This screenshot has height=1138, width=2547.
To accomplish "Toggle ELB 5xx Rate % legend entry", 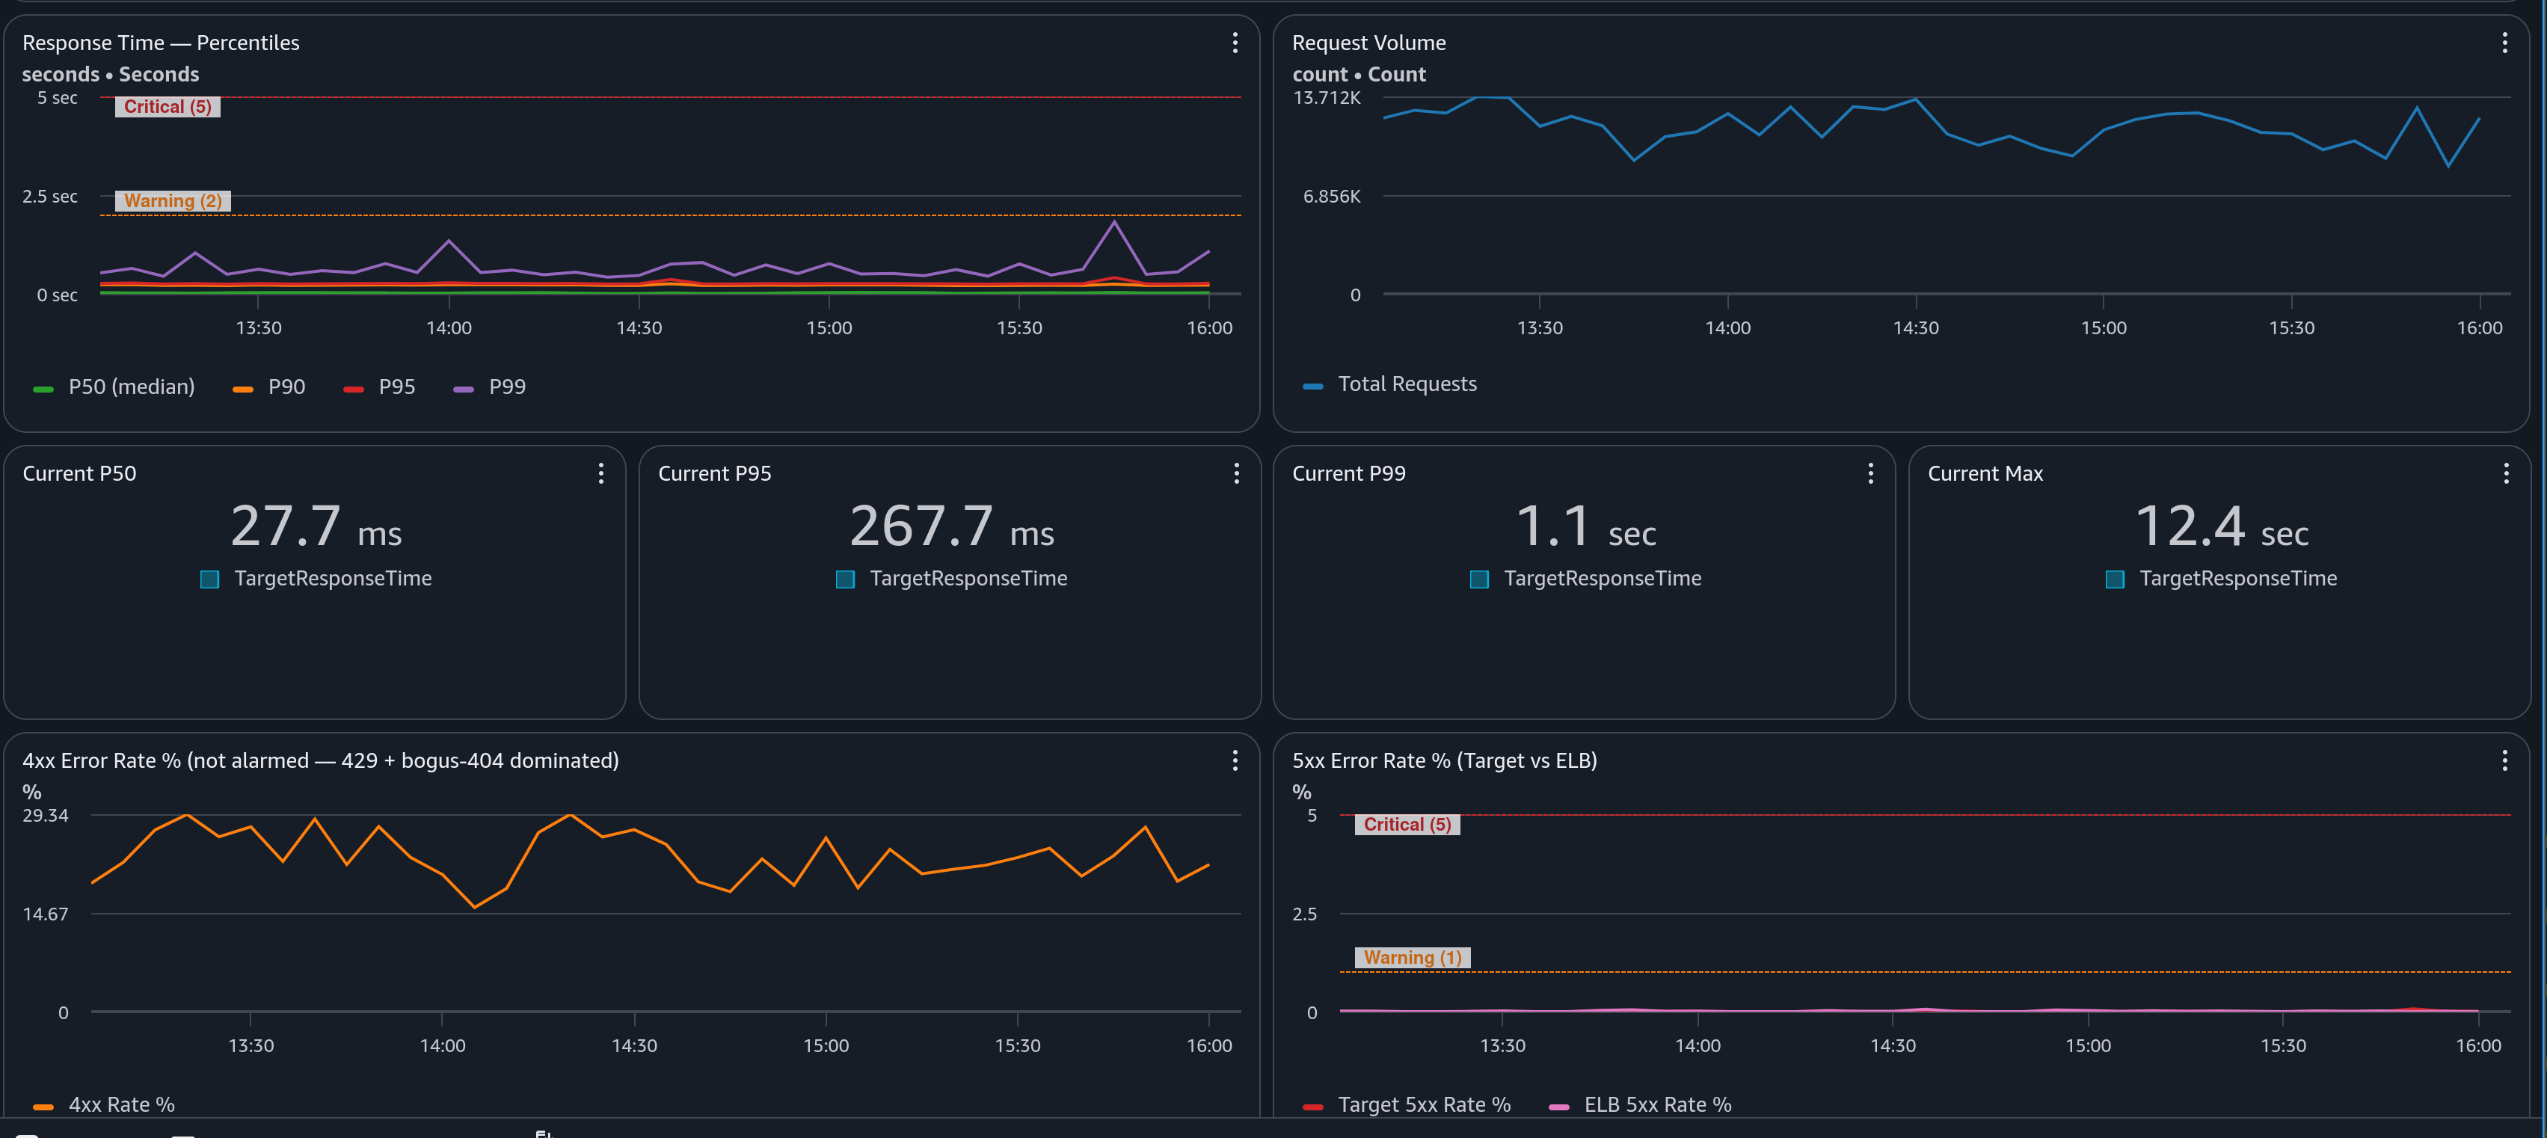I will (x=1641, y=1104).
